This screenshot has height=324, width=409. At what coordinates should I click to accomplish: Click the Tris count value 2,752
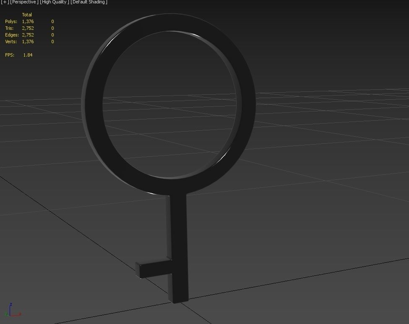tap(28, 28)
